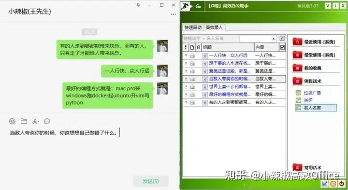Open the three-dot chat menu

point(174,14)
